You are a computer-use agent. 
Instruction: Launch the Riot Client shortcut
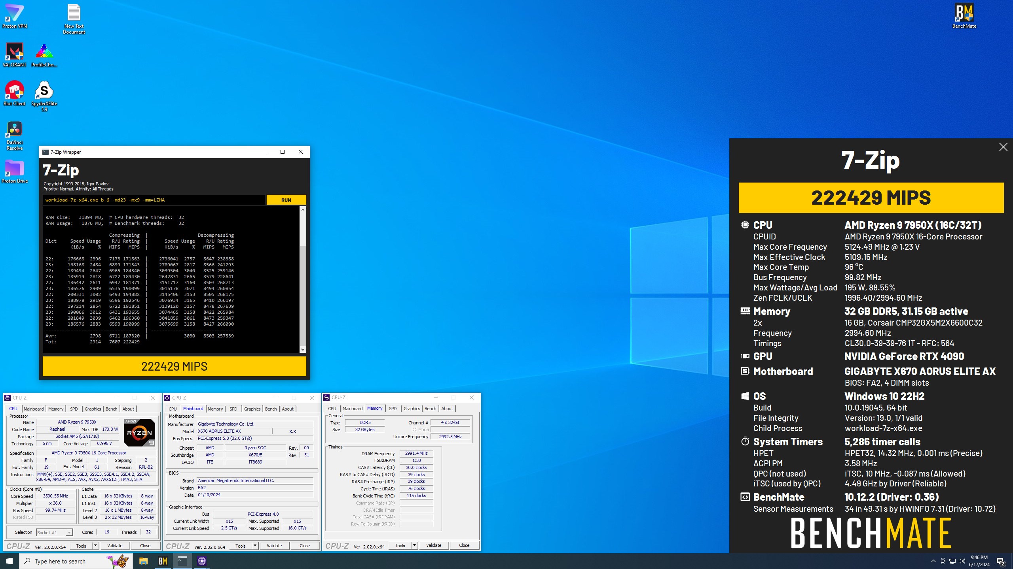(x=15, y=93)
